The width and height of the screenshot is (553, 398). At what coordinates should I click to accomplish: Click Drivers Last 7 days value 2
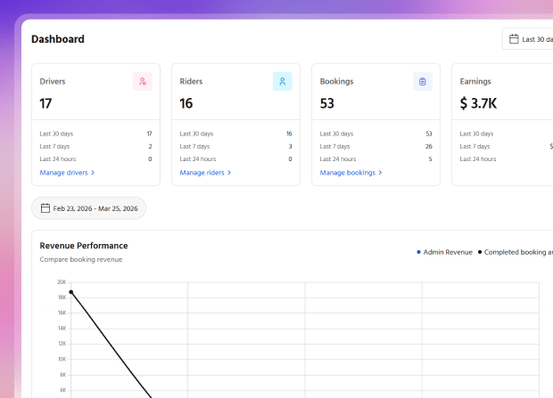(150, 147)
